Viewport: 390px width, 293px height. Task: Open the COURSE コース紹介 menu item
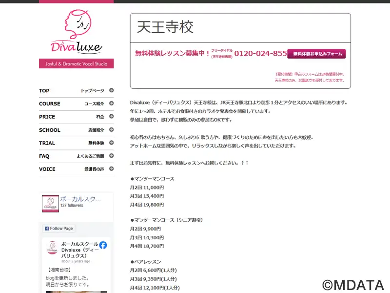(77, 104)
